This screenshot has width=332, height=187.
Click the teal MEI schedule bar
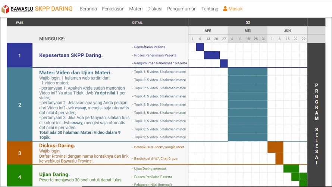click(247, 104)
